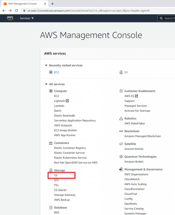This screenshot has height=215, width=175.
Task: Click the Containers category icon
Action: [51, 143]
